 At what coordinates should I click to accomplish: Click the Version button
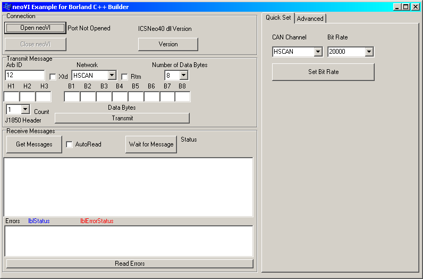point(168,44)
